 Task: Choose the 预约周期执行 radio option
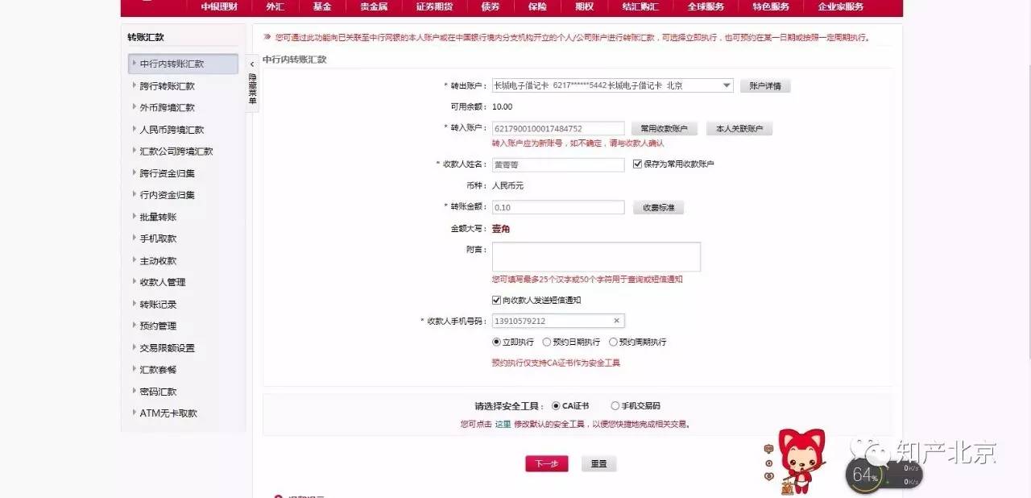pyautogui.click(x=613, y=342)
